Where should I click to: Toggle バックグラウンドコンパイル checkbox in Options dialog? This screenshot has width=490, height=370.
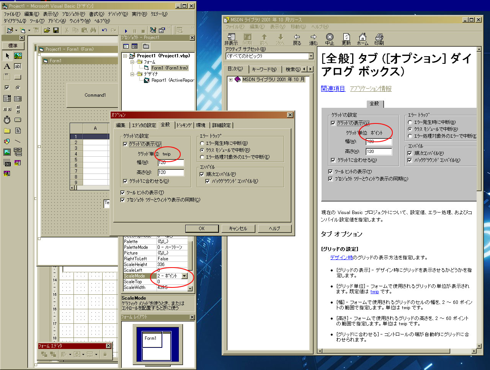click(x=208, y=181)
